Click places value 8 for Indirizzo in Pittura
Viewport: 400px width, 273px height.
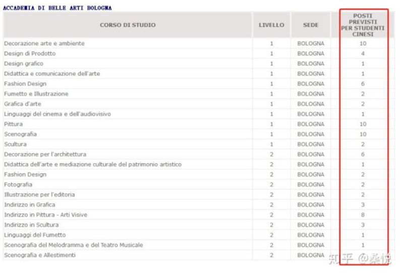363,215
